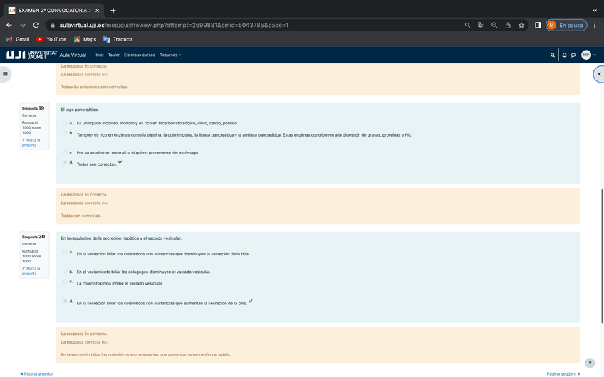
Task: Open the messages speech bubble icon
Action: click(x=573, y=55)
